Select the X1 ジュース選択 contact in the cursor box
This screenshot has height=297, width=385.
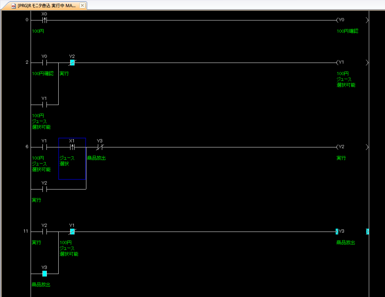(x=72, y=147)
